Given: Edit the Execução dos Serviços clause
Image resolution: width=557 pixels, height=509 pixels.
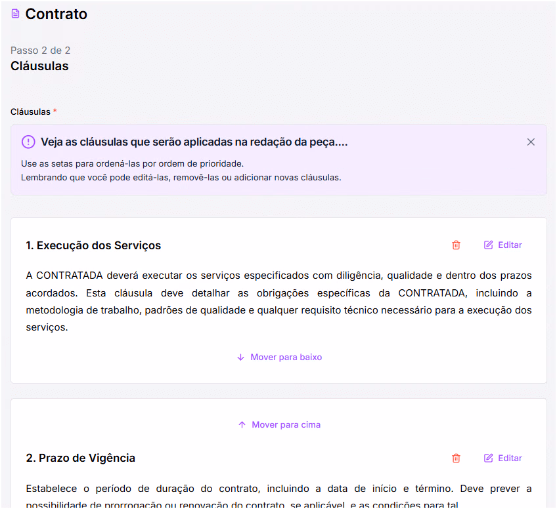Looking at the screenshot, I should click(502, 245).
